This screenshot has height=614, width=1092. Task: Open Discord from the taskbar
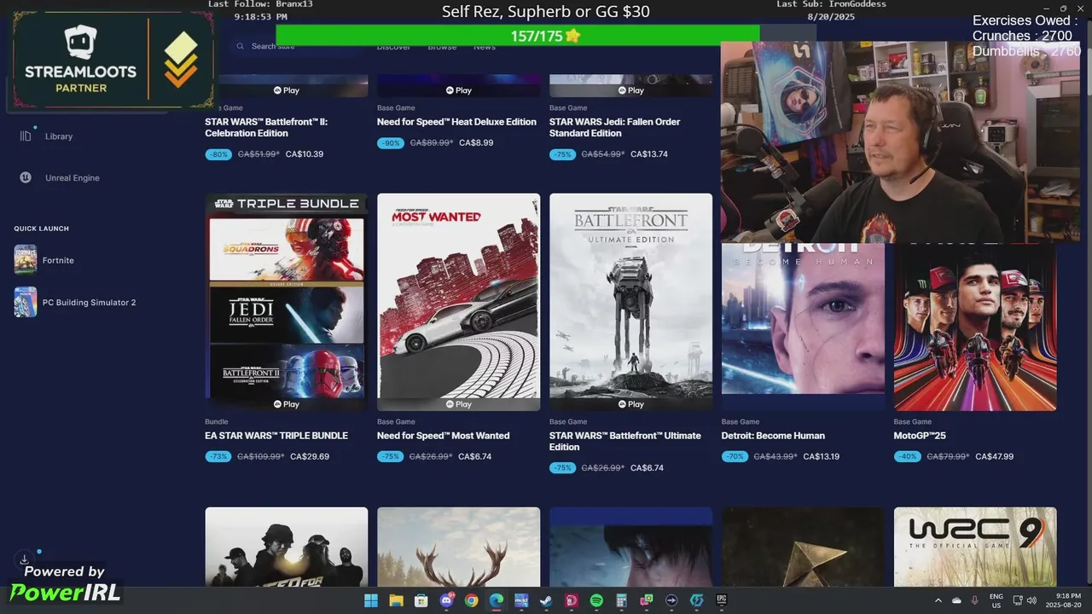tap(446, 600)
